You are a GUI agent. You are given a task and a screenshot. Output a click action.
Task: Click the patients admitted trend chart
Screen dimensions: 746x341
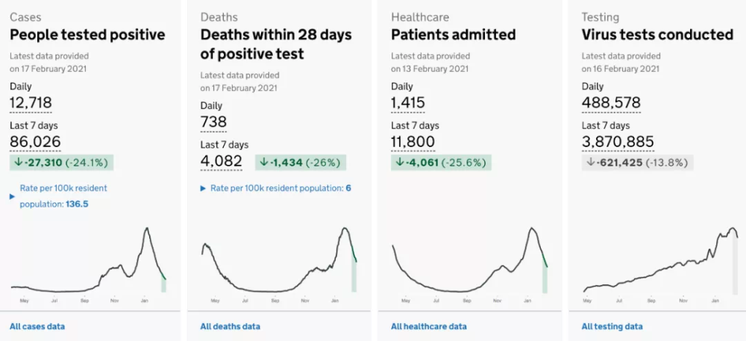coord(470,261)
